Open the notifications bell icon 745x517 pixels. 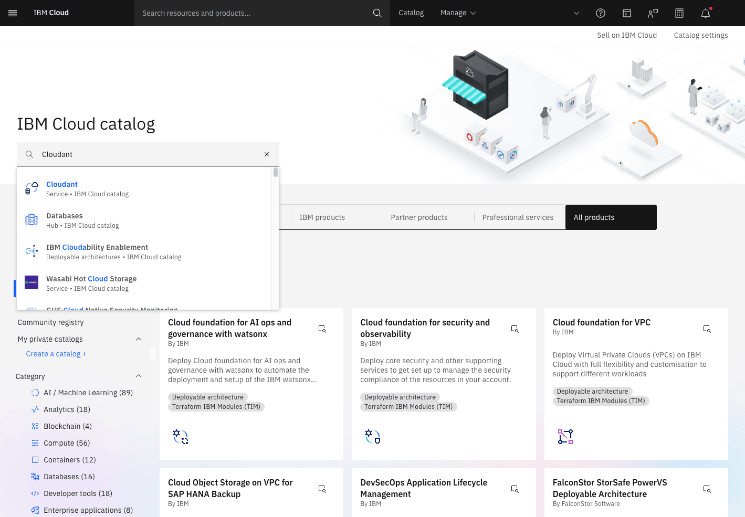coord(706,13)
